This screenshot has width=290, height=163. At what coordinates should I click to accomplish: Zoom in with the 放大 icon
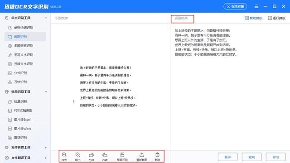click(64, 157)
